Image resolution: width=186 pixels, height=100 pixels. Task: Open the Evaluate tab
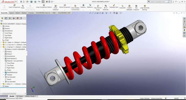coord(31,13)
